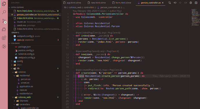Open seeds.exs from Open Editors
The height and width of the screenshot is (109, 200).
[35, 25]
